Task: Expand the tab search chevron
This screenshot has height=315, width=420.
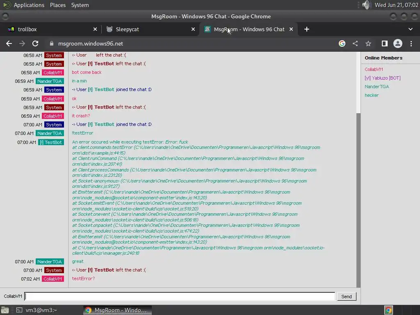Action: (410, 29)
